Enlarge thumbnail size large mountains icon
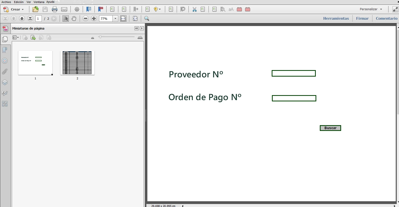Image resolution: width=399 pixels, height=207 pixels. pyautogui.click(x=140, y=38)
